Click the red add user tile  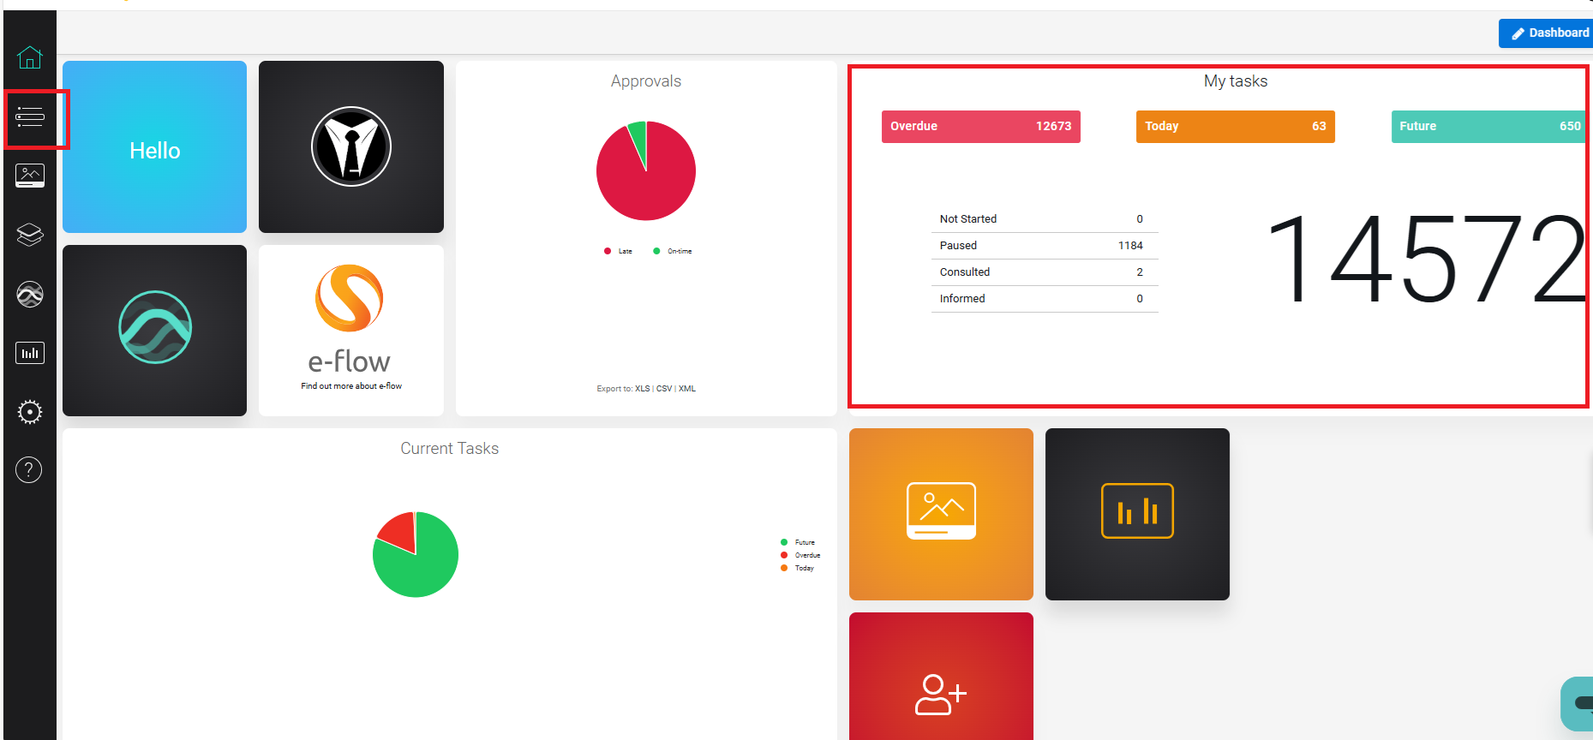[941, 677]
